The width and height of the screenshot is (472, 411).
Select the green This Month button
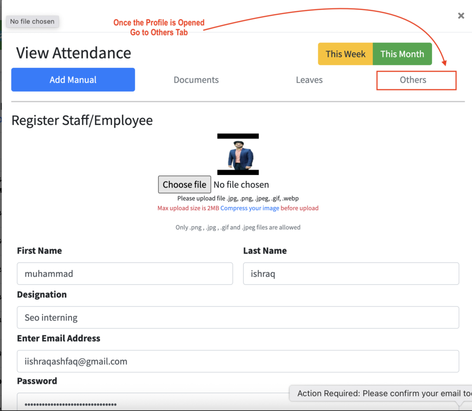[402, 54]
